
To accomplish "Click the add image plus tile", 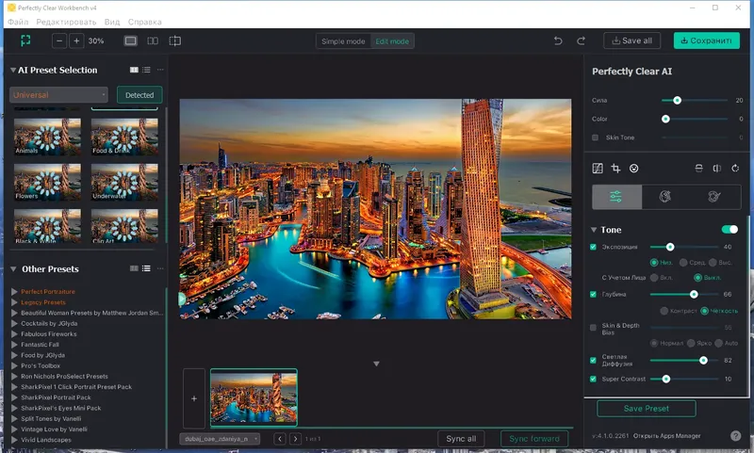I will tap(194, 398).
